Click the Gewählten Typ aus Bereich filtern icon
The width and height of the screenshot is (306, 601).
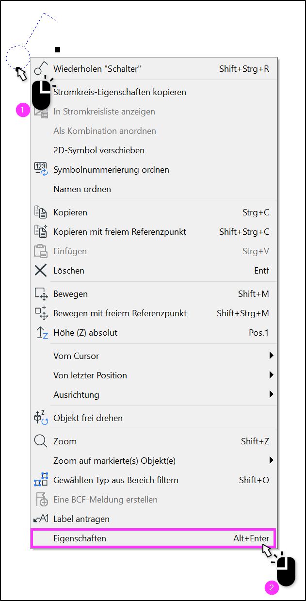coord(41,480)
